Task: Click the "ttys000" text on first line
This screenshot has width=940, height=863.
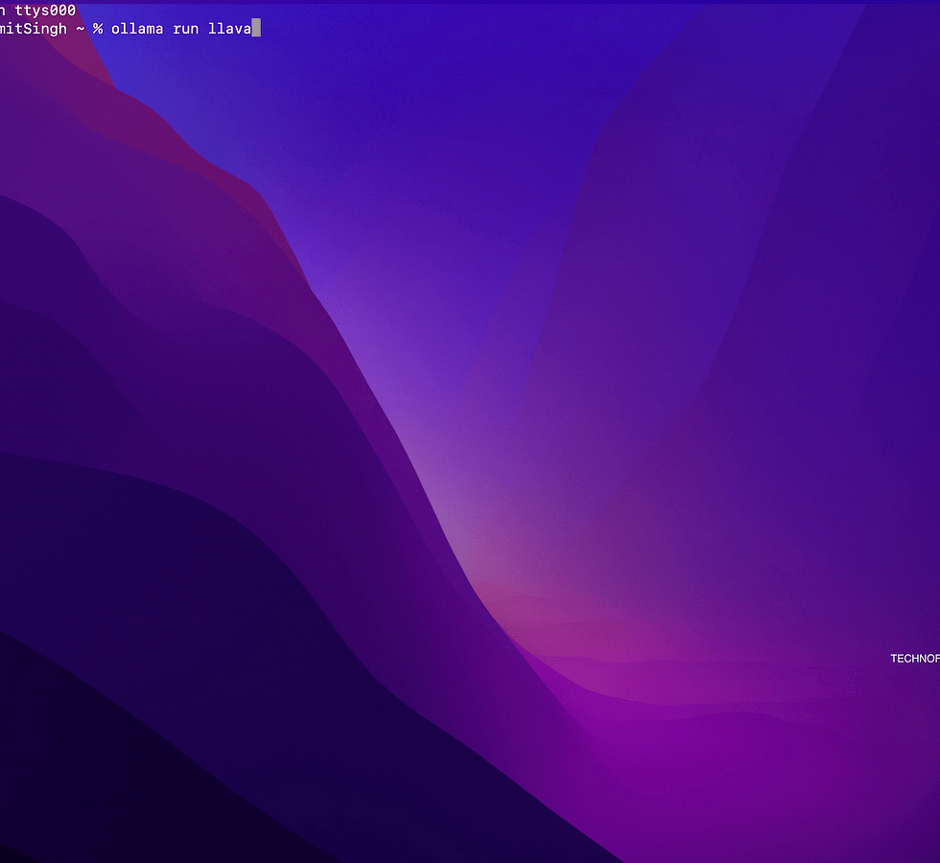Action: [x=45, y=11]
